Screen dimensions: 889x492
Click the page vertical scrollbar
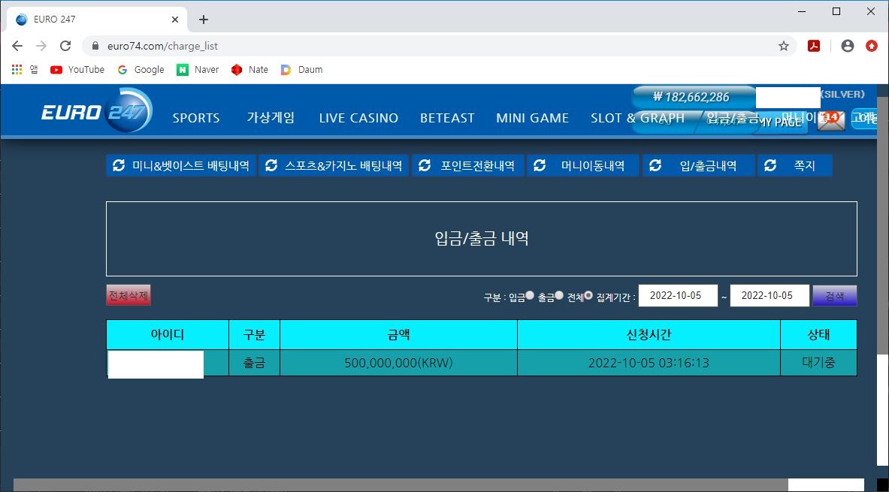point(882,225)
